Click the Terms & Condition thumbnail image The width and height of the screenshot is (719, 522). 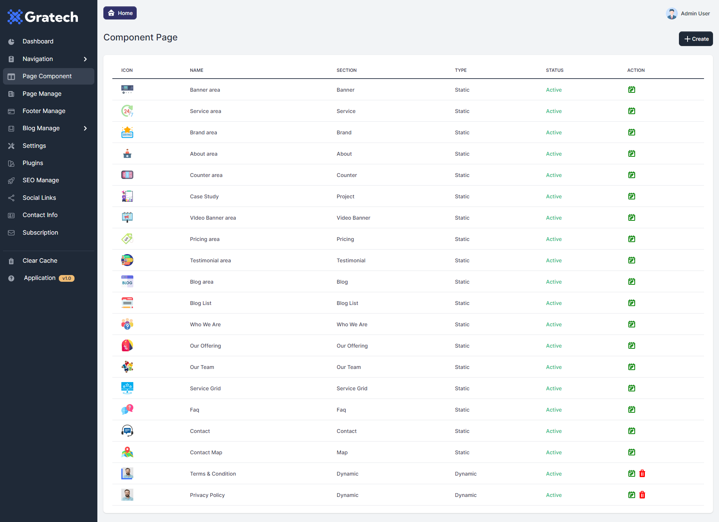click(x=127, y=474)
